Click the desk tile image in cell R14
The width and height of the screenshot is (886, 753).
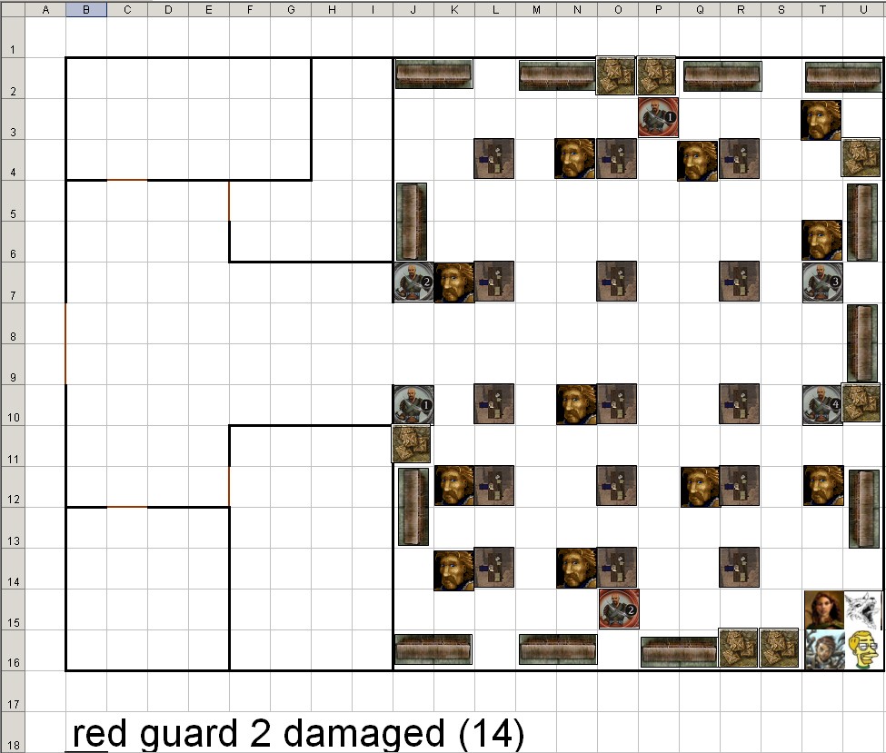pos(739,567)
